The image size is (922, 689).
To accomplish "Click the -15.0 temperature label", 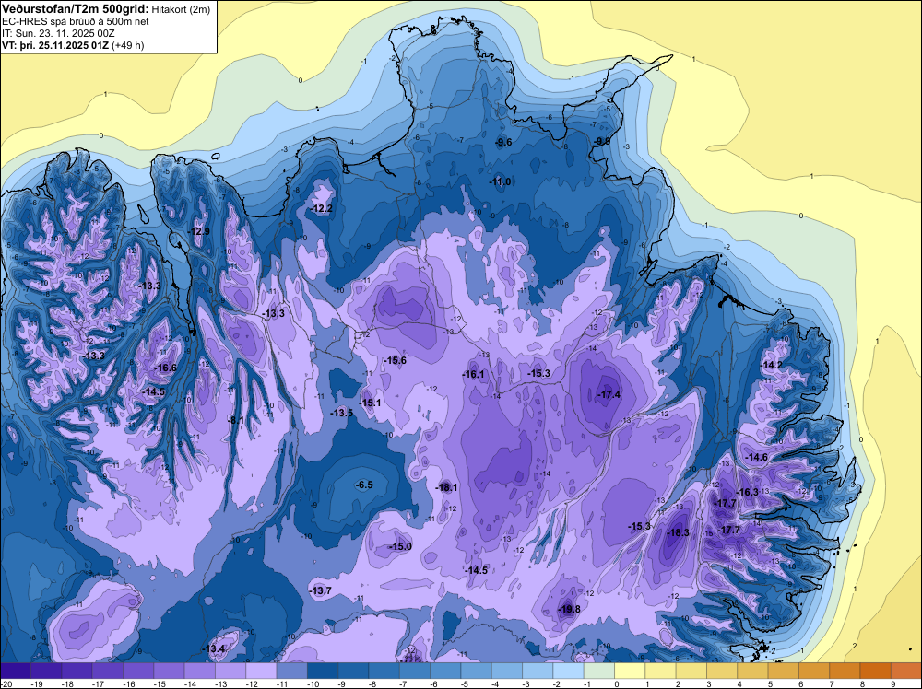I will point(400,546).
